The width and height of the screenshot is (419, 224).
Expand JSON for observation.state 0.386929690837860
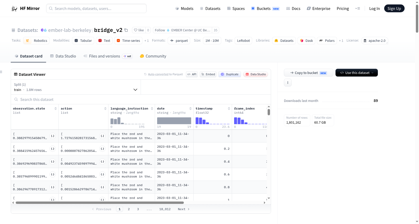coord(53,162)
